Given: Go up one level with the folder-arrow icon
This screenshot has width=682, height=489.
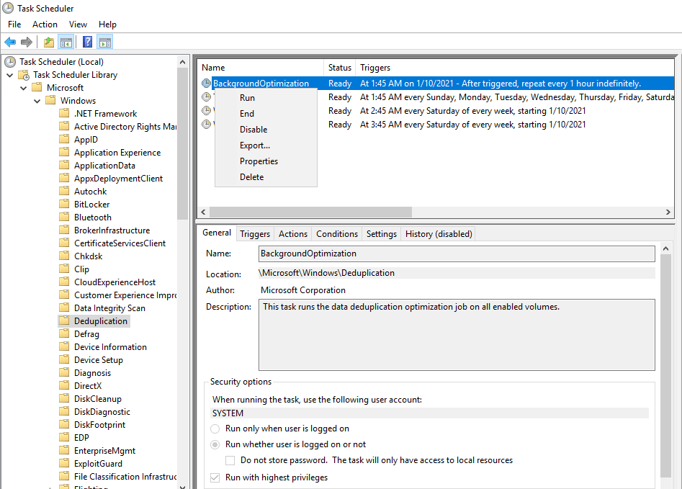Looking at the screenshot, I should (49, 42).
